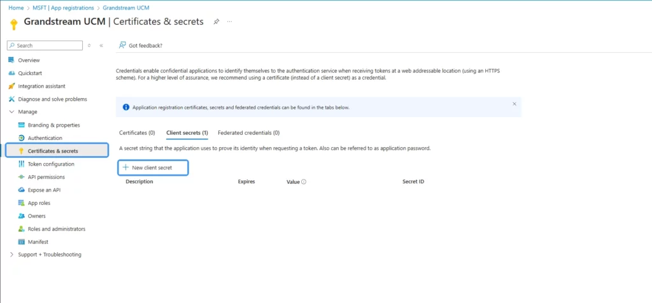Click the Authentication icon in sidebar
The width and height of the screenshot is (652, 303).
point(21,138)
